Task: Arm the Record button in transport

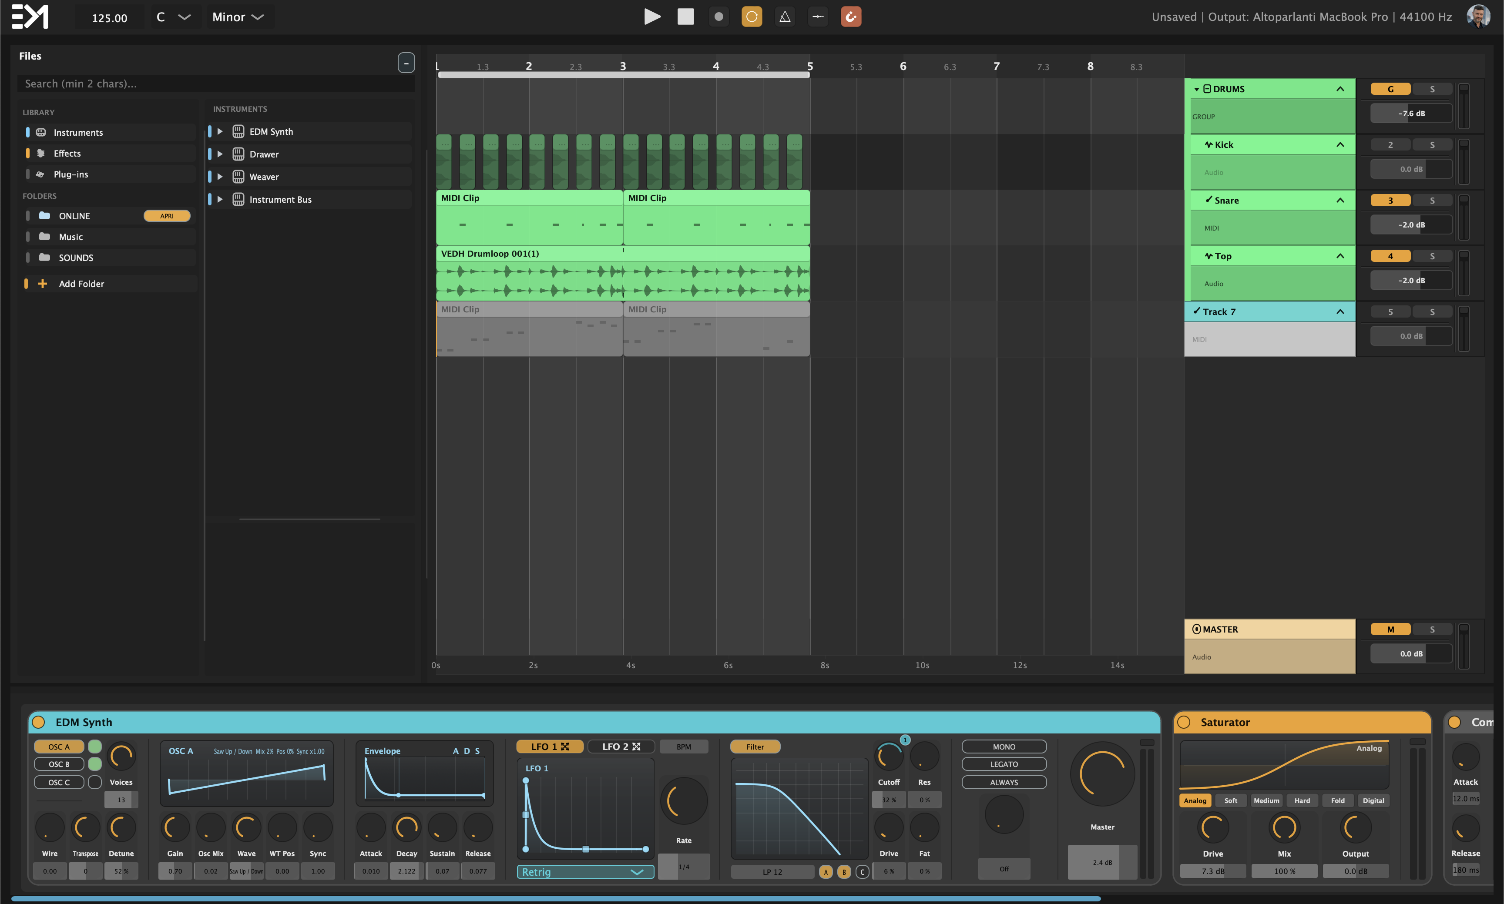Action: pos(718,17)
